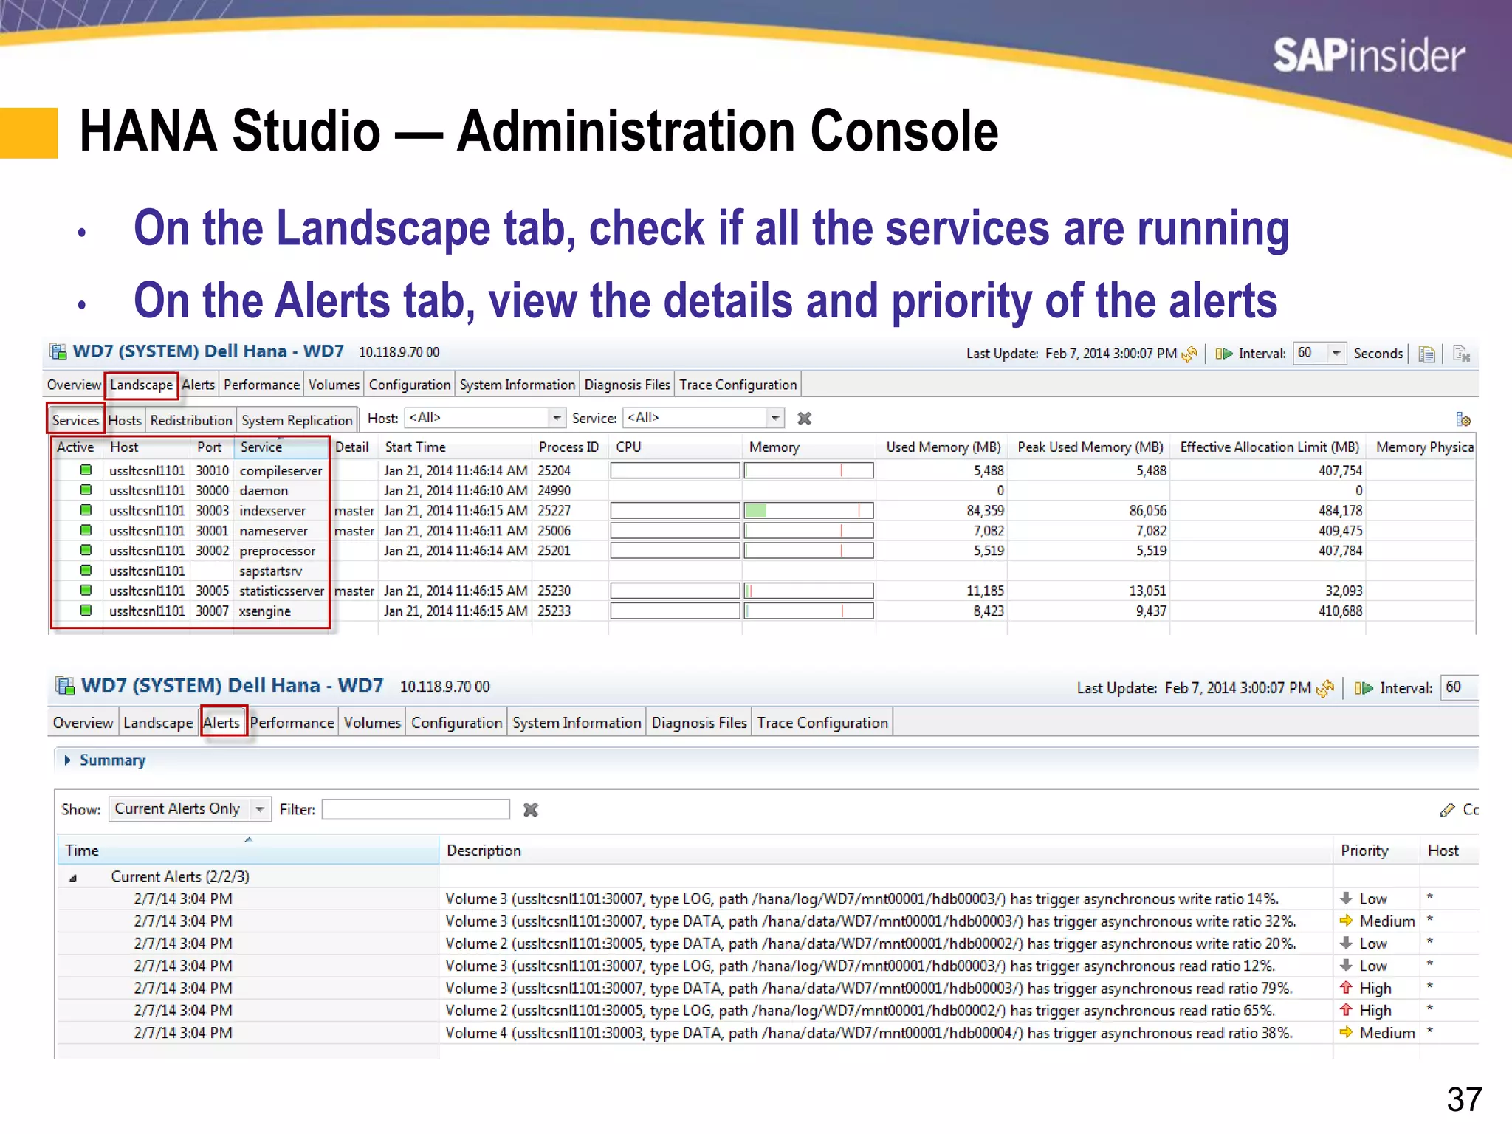1512x1134 pixels.
Task: Open the upper refresh Interval dropdown
Action: point(1336,353)
